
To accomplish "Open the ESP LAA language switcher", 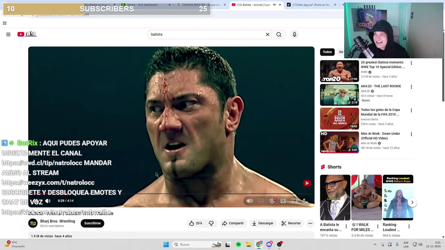I will click(406, 244).
